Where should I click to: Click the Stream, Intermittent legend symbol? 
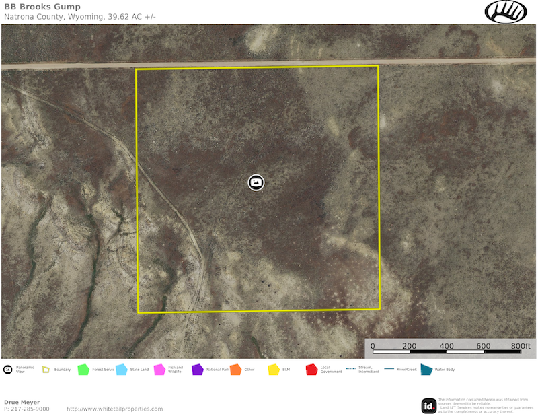pos(350,370)
